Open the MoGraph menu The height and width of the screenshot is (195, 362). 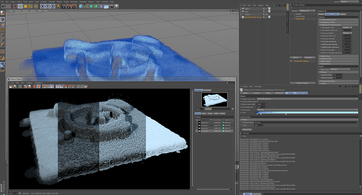[x=74, y=1]
